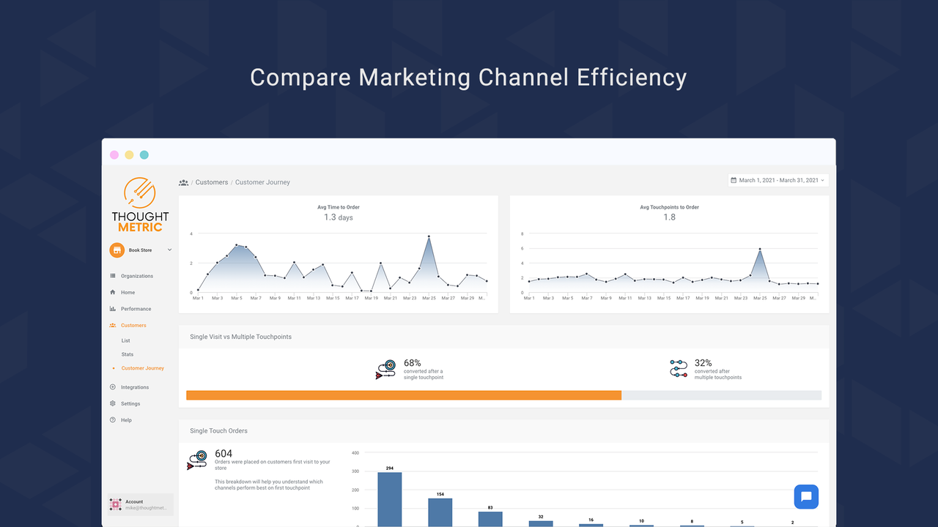
Task: Click the Customers breadcrumb link
Action: (x=211, y=182)
